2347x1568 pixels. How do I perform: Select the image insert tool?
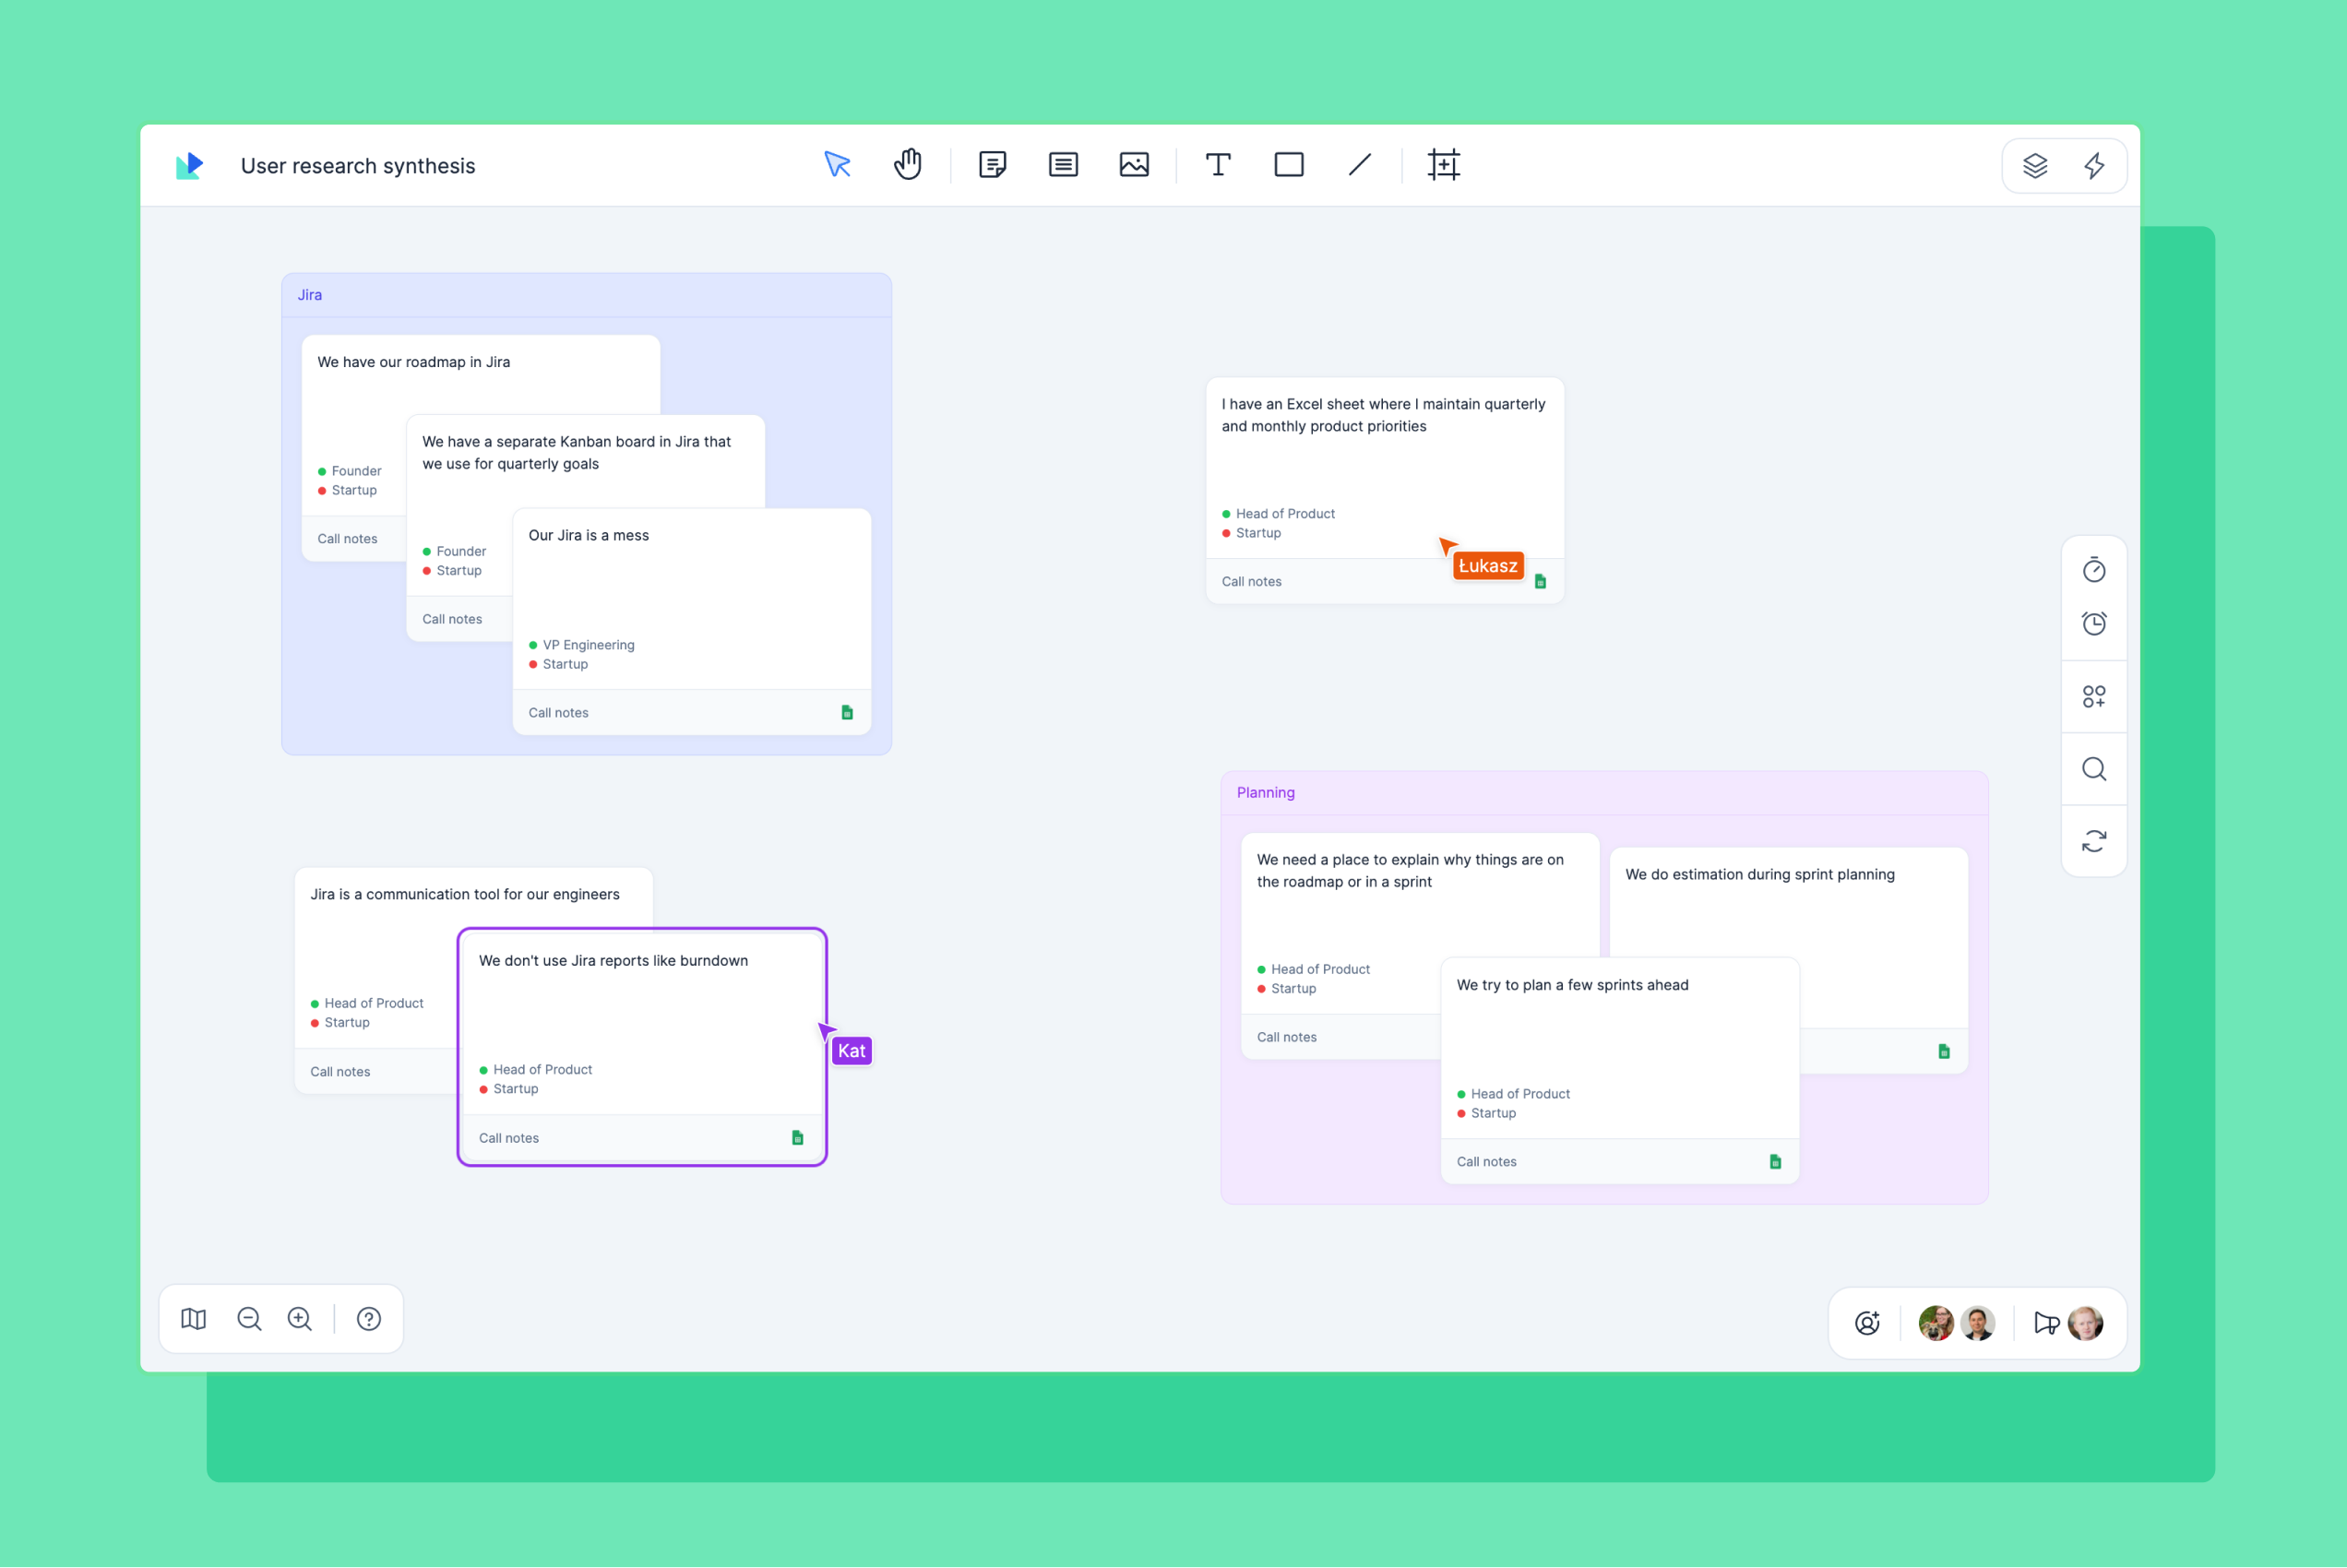click(x=1135, y=164)
